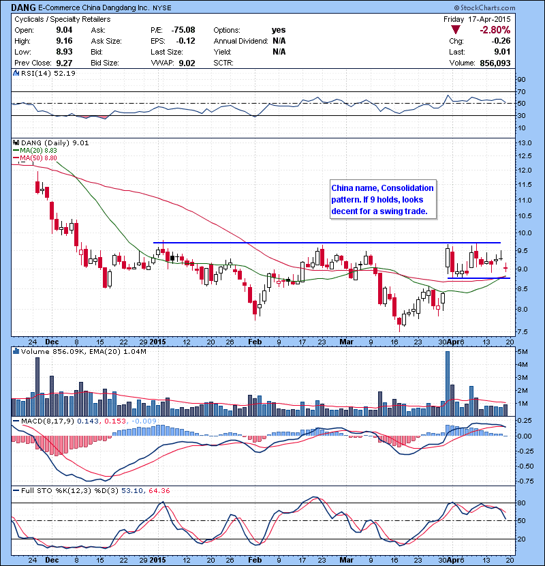Click the 7.5 price axis label

(x=523, y=331)
